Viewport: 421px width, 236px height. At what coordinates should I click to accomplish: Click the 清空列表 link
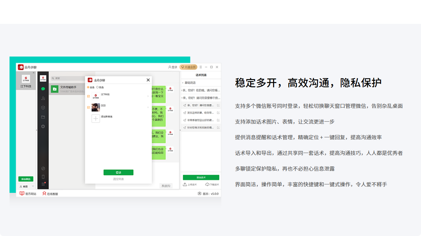(x=118, y=179)
